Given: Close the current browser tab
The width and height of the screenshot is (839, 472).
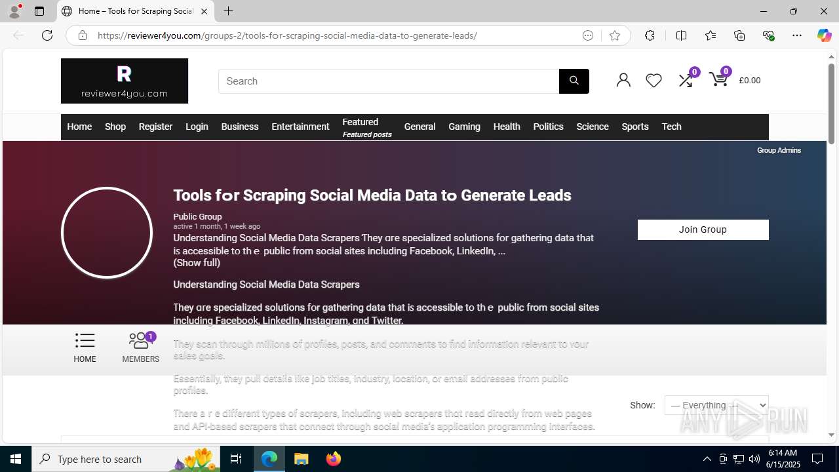Looking at the screenshot, I should coord(204,11).
